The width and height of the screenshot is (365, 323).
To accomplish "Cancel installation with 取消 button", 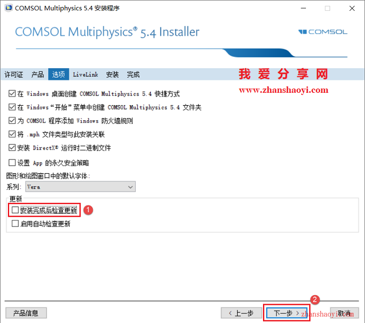I will (x=344, y=313).
